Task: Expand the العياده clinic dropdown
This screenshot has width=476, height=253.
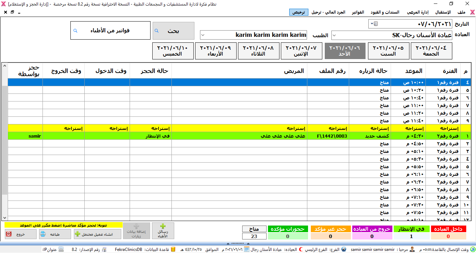Action: click(334, 35)
